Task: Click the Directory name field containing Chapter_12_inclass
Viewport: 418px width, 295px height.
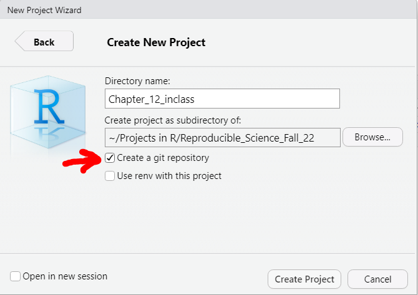Action: [x=222, y=99]
